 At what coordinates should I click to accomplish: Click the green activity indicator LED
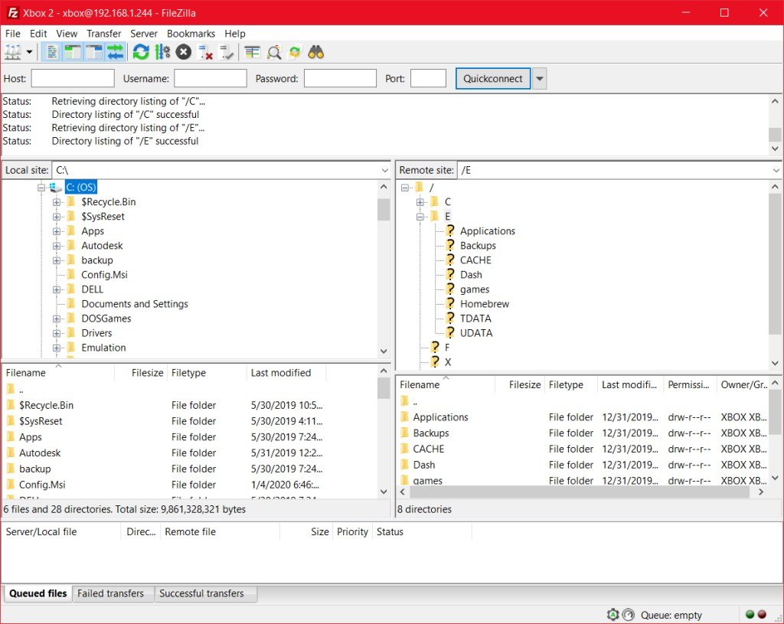(x=750, y=615)
